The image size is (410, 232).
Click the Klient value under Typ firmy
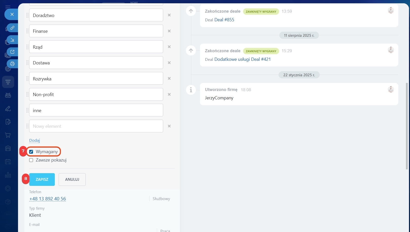(35, 215)
